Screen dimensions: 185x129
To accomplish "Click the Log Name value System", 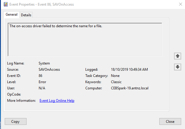I will tap(44, 63).
